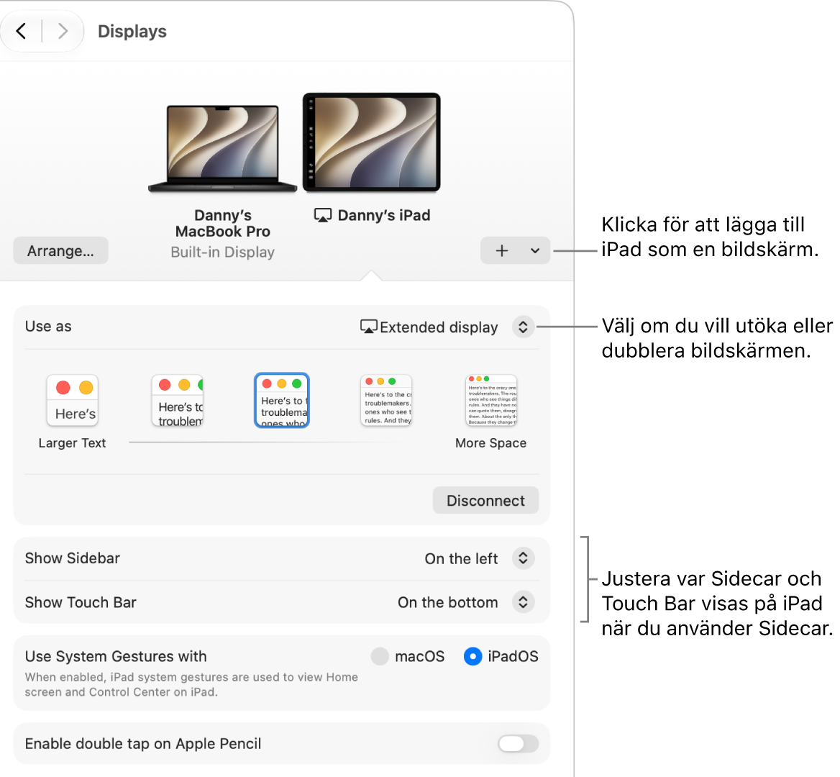Select iPadOS radio for system gestures

472,656
